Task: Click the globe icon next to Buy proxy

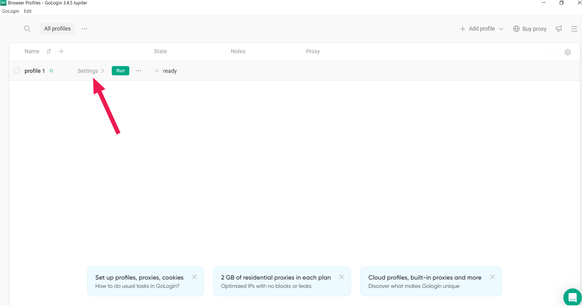Action: point(516,29)
